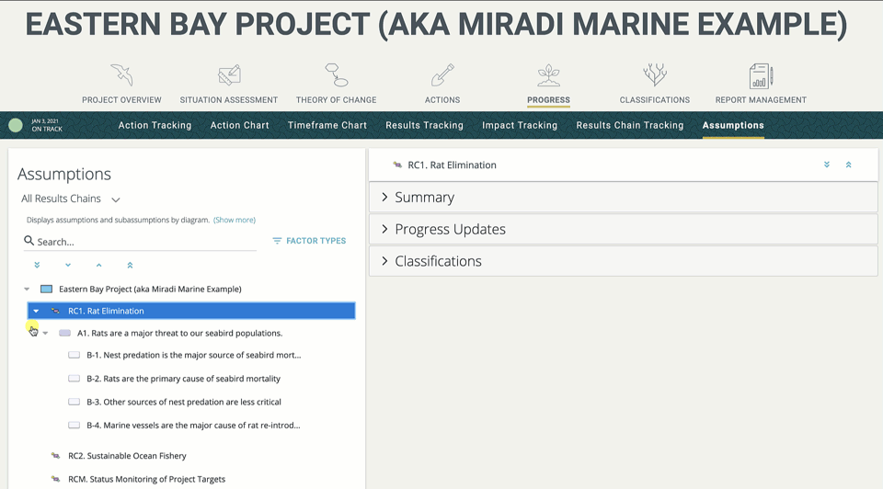Screen dimensions: 883x489
Task: Collapse one tree level chevron up
Action: [x=99, y=265]
